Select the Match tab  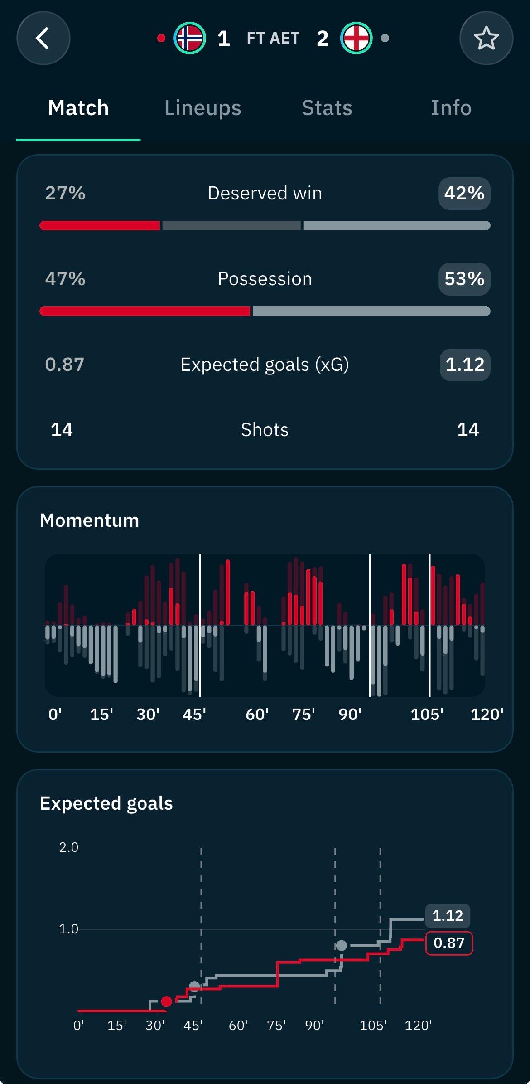[x=78, y=108]
